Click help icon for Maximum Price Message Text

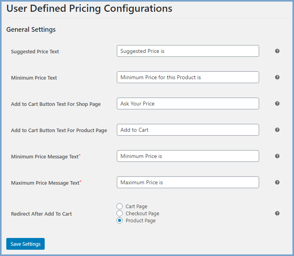coord(277,182)
